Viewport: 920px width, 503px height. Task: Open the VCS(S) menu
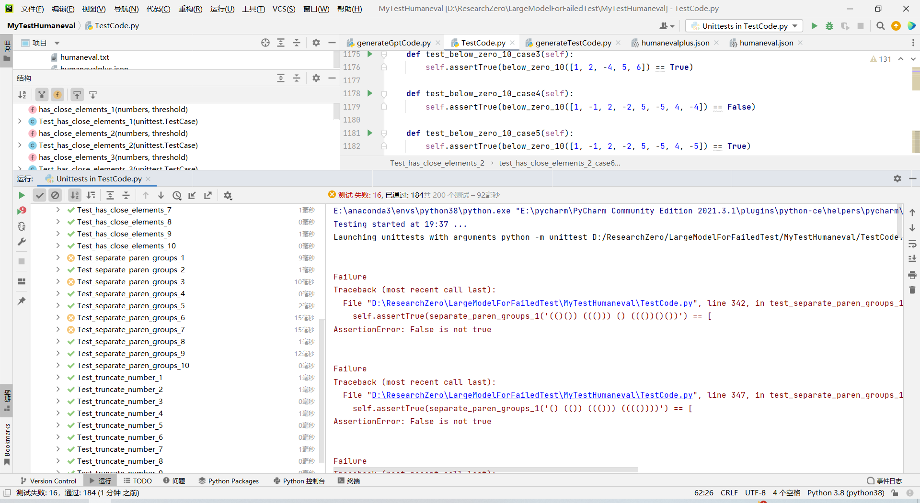pos(284,9)
